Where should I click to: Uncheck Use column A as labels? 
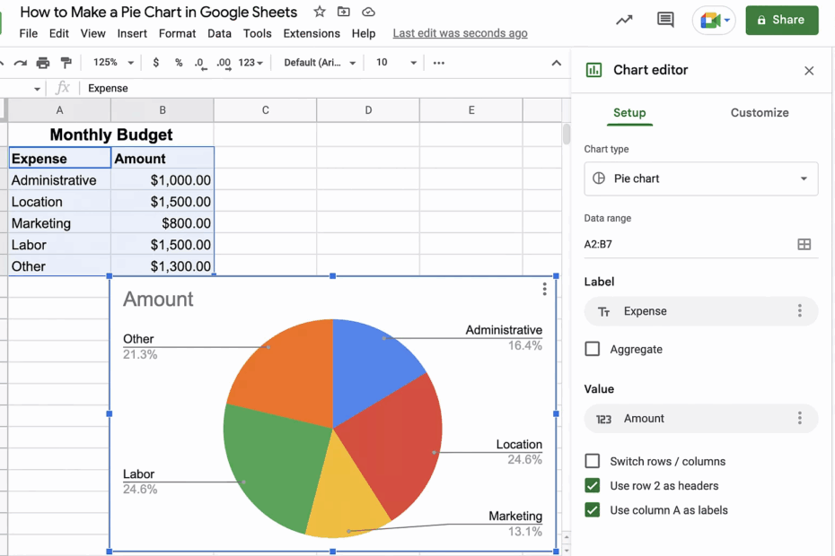[593, 509]
